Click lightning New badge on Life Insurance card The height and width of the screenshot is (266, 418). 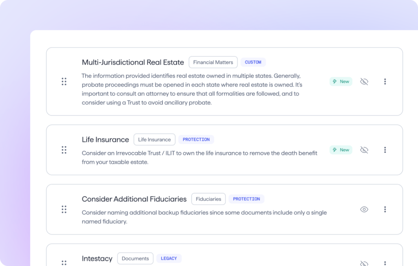point(341,150)
